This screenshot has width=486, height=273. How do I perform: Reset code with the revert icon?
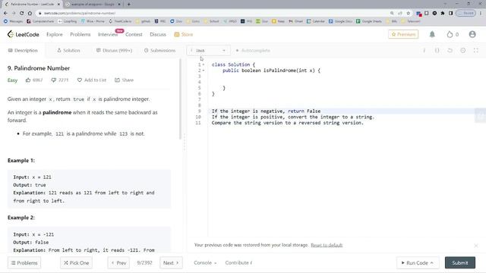pyautogui.click(x=450, y=51)
